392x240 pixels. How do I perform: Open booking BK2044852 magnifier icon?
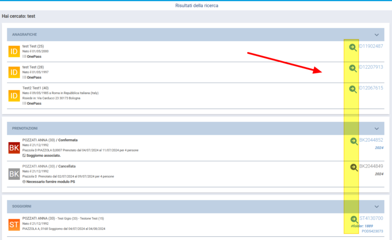[x=354, y=141]
